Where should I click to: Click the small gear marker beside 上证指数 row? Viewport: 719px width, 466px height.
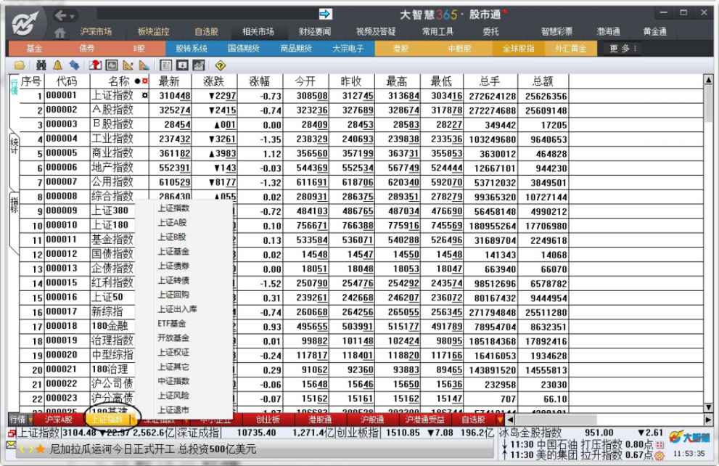point(145,95)
